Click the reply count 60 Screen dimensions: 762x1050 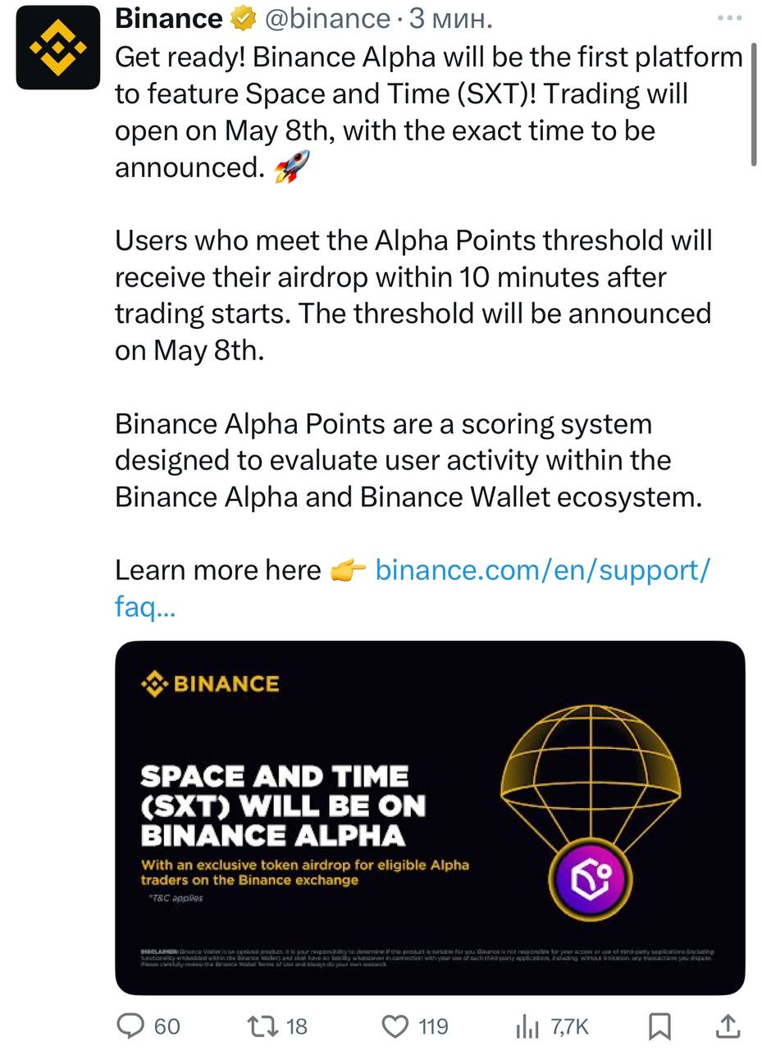(167, 1026)
